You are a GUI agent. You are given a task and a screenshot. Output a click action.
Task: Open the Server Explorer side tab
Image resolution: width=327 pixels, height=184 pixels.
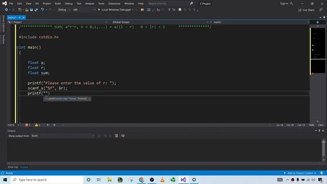(x=3, y=24)
